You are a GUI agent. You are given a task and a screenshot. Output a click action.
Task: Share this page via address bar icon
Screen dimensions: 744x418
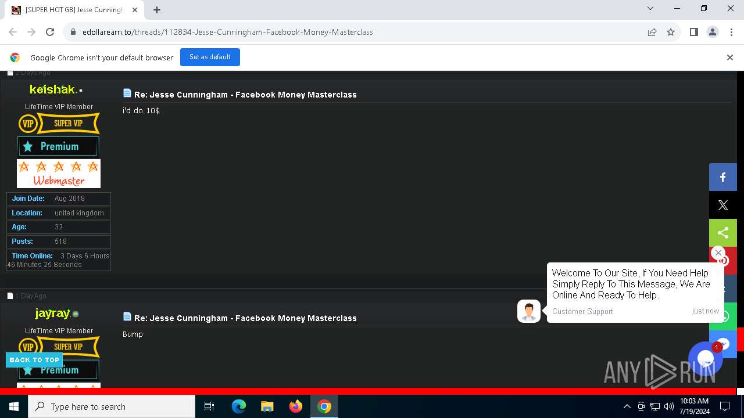(652, 32)
